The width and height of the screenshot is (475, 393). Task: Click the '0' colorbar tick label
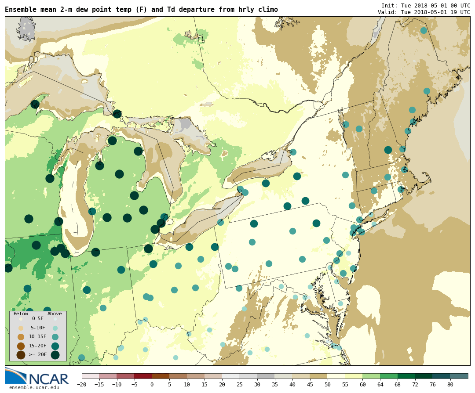point(152,385)
